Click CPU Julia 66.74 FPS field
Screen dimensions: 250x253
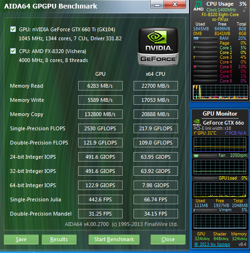pos(156,199)
